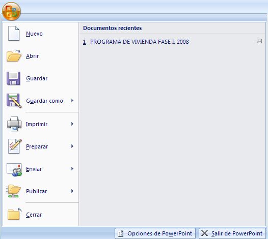The image size is (268, 239).
Task: Click the floppy disk Guardar icon
Action: (13, 78)
